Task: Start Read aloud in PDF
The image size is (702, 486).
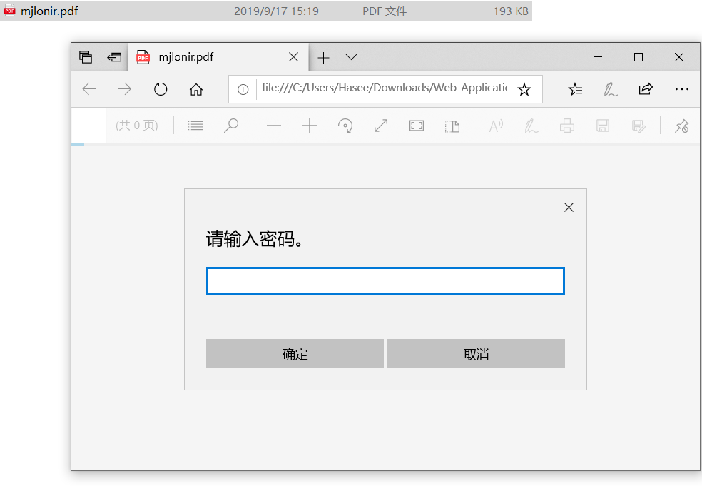Action: pos(496,126)
